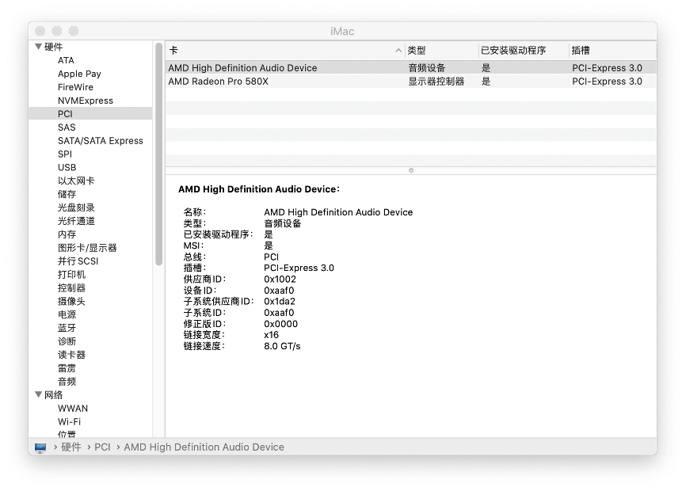Viewport: 686px width, 491px height.
Task: Select ATA in the sidebar
Action: tap(66, 60)
